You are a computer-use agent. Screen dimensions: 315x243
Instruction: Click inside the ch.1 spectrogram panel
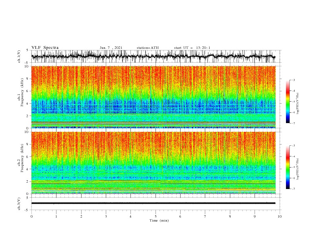tap(153, 97)
